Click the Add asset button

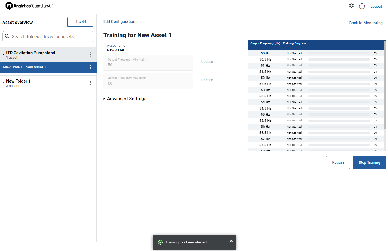click(80, 22)
